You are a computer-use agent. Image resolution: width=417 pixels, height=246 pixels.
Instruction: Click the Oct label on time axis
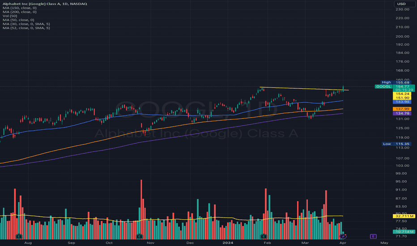coord(109,243)
